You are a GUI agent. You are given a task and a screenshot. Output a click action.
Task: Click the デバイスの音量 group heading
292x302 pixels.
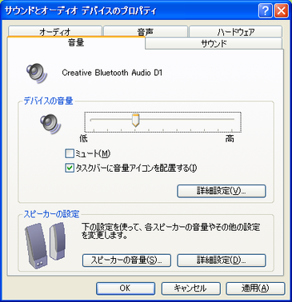pyautogui.click(x=48, y=101)
